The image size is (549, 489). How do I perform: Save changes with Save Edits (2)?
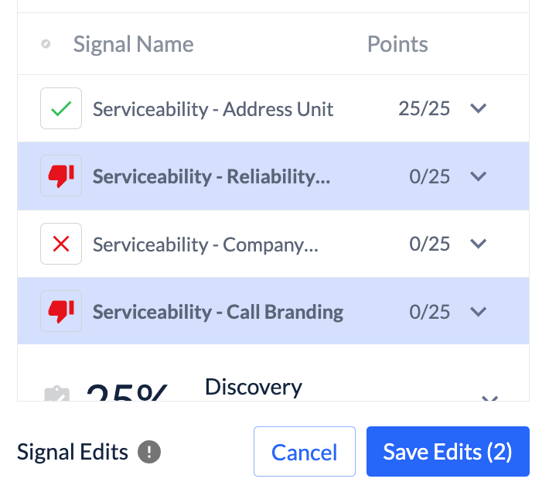click(448, 452)
